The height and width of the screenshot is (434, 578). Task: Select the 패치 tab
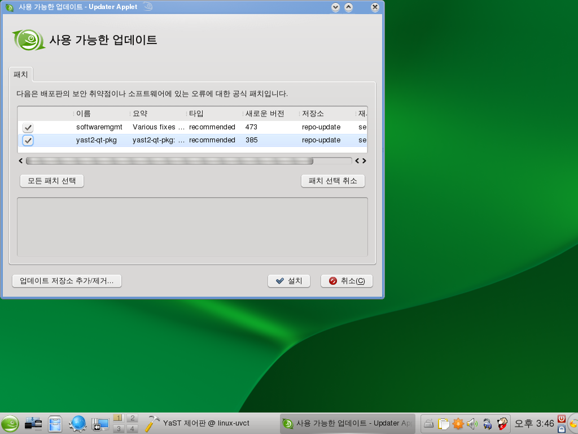[x=21, y=74]
